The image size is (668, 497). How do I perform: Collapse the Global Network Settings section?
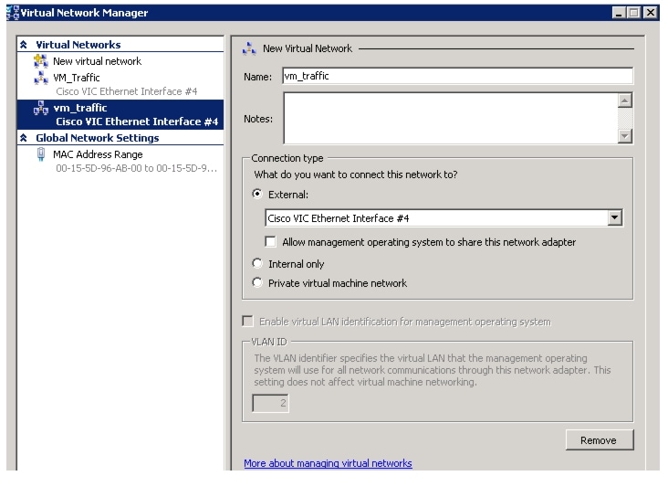24,138
